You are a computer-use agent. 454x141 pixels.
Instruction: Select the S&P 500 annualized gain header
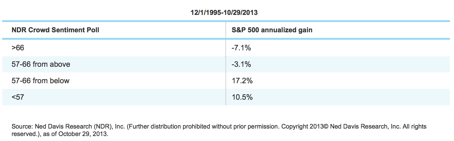click(272, 30)
